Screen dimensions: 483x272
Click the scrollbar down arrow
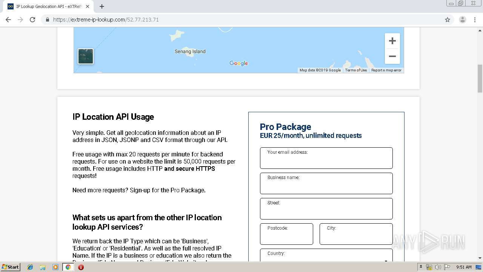pyautogui.click(x=480, y=258)
